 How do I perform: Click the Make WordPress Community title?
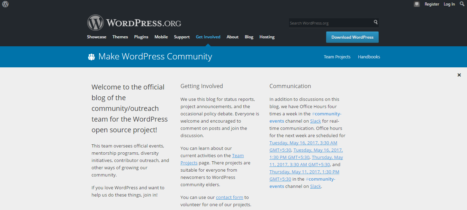pos(155,57)
